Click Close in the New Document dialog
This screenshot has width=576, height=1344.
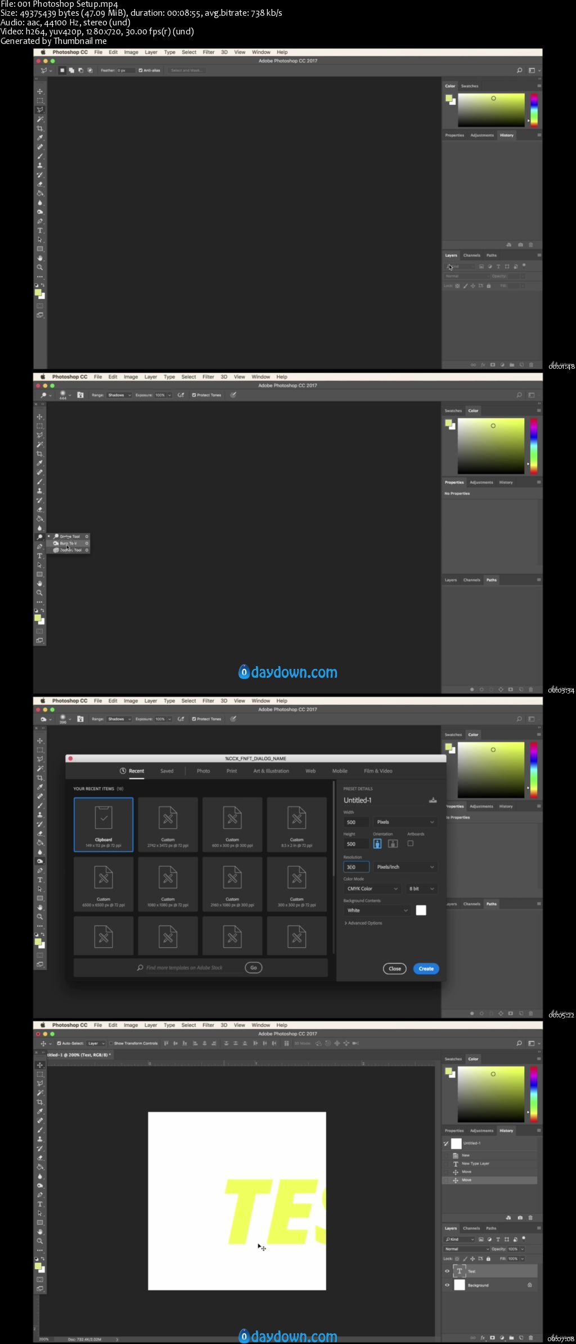(395, 968)
